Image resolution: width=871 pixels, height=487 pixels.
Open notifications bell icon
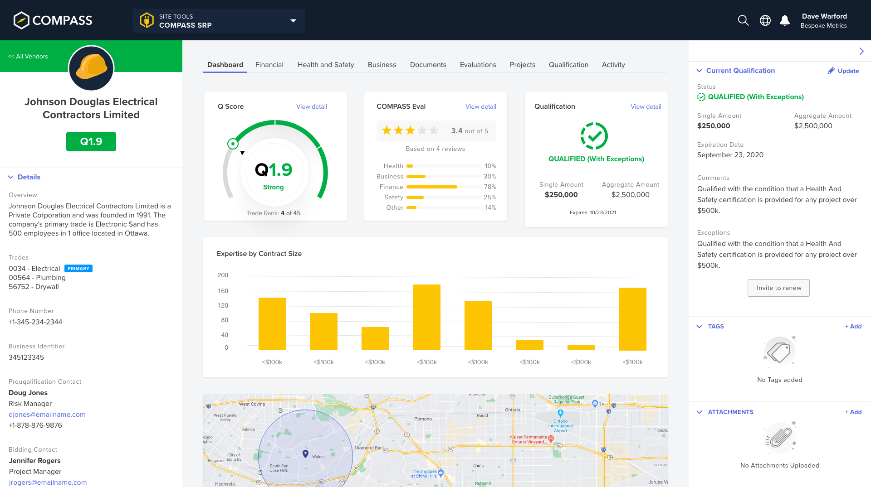(x=785, y=20)
